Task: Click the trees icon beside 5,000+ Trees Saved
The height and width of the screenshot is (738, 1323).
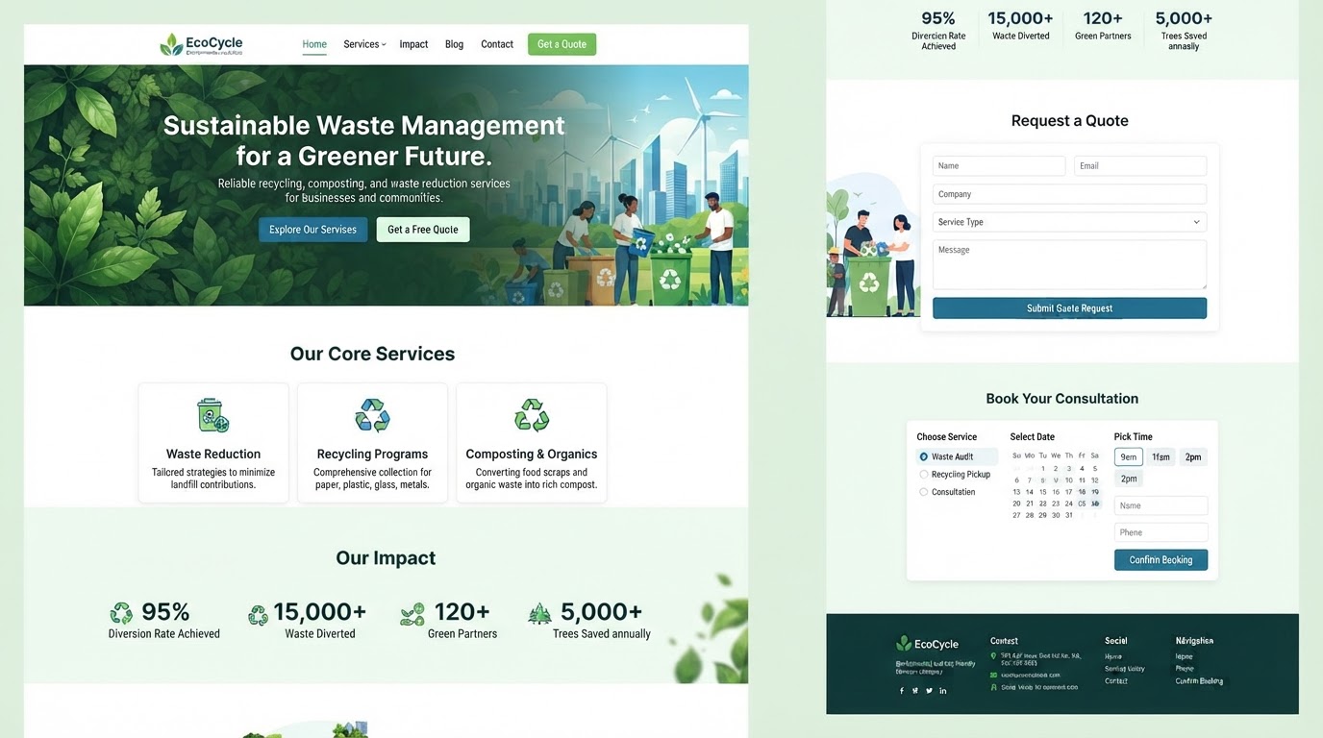Action: [540, 613]
